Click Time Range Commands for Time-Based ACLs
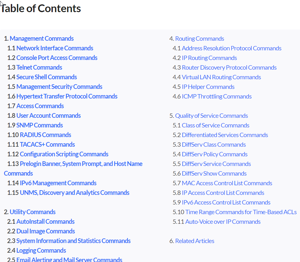 click(x=241, y=212)
